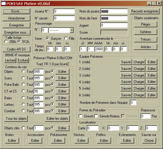
Task: Edit the Pokémontre section
Action: coord(58,141)
